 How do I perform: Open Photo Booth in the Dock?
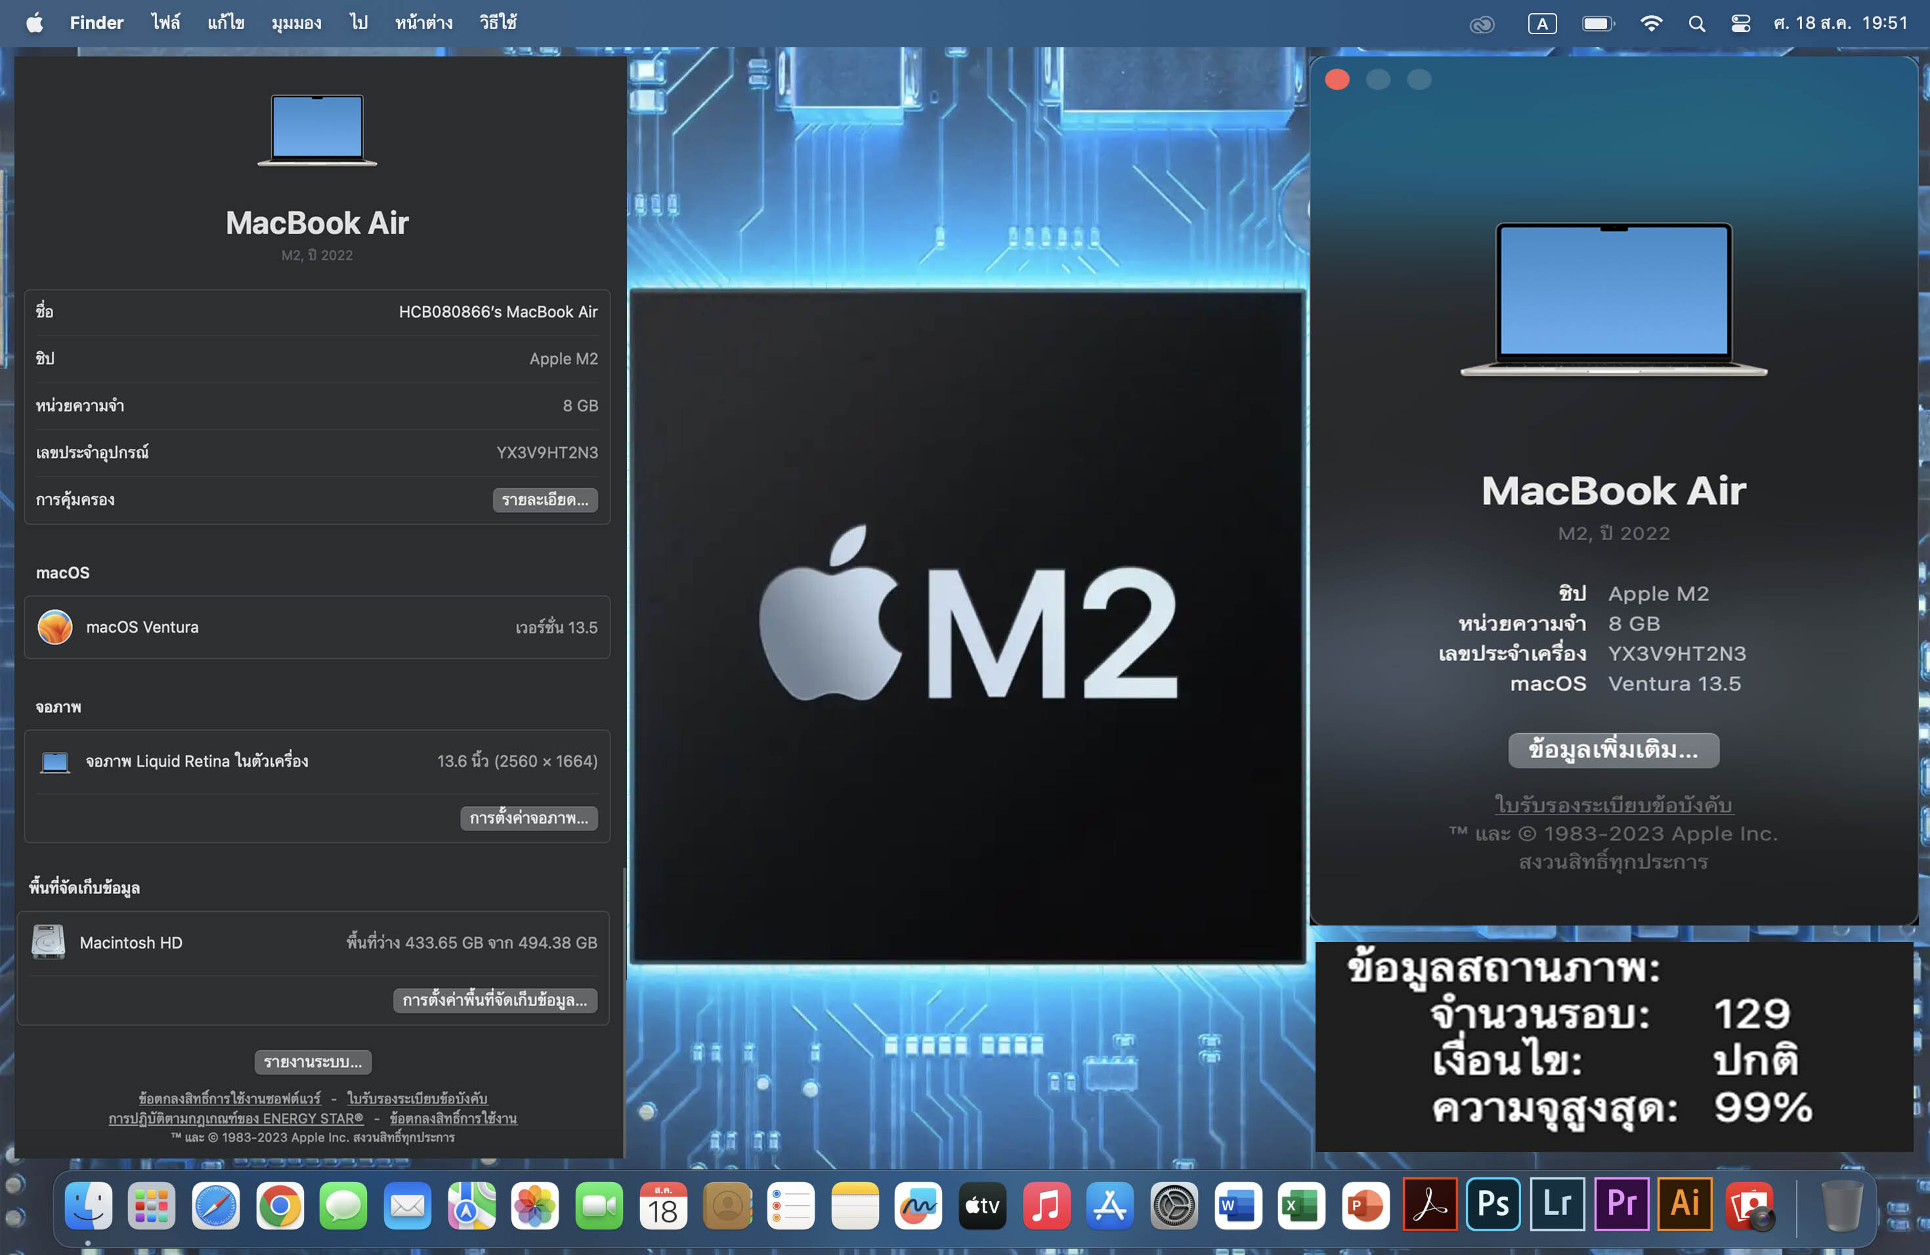point(1750,1206)
